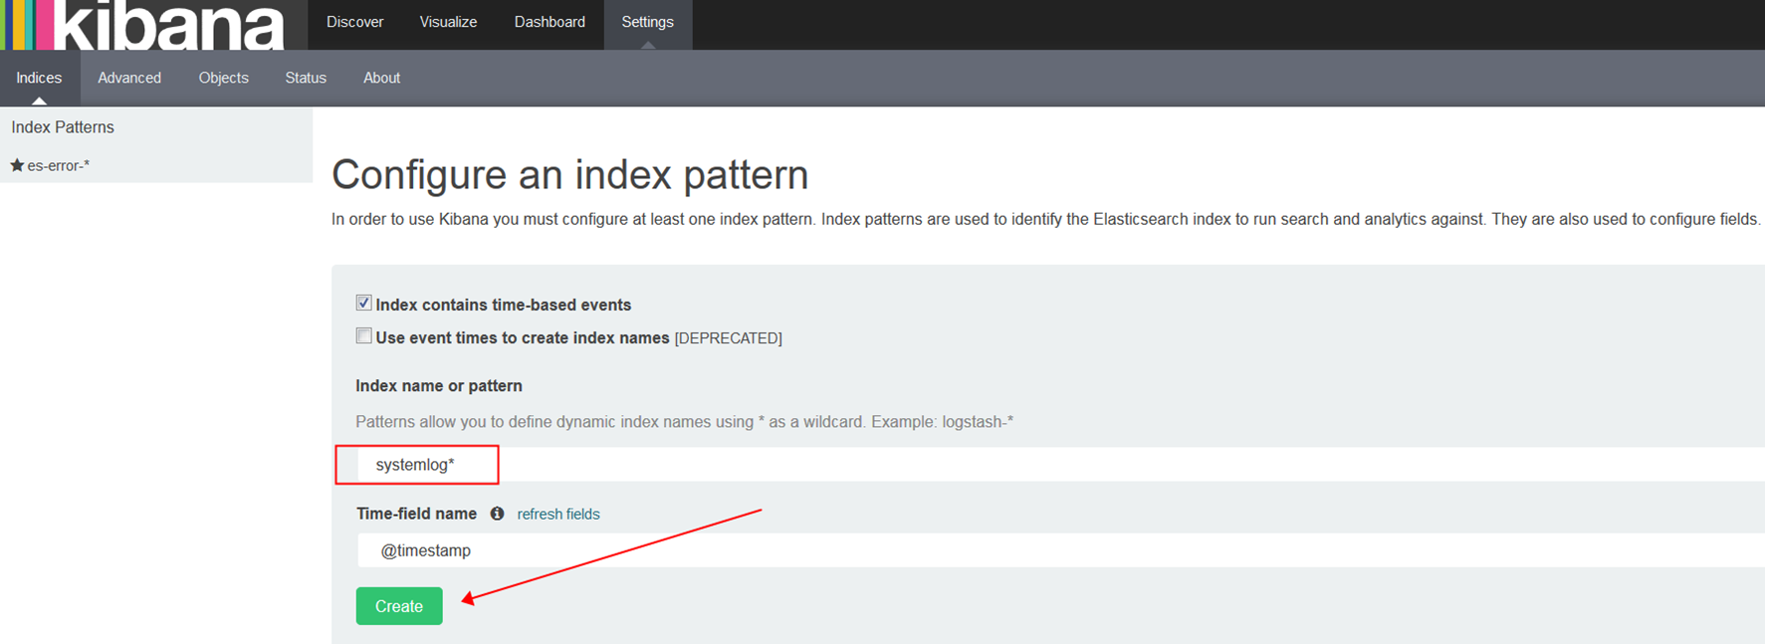The image size is (1765, 644).
Task: Select the Settings tab in top navigation
Action: pyautogui.click(x=647, y=22)
